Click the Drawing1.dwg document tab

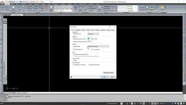tap(17, 15)
